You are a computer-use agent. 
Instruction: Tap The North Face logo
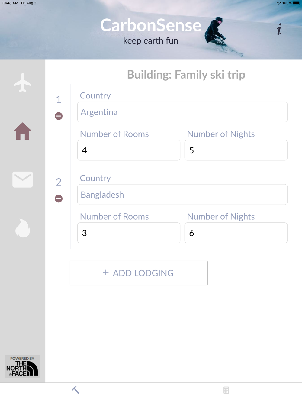pyautogui.click(x=23, y=366)
